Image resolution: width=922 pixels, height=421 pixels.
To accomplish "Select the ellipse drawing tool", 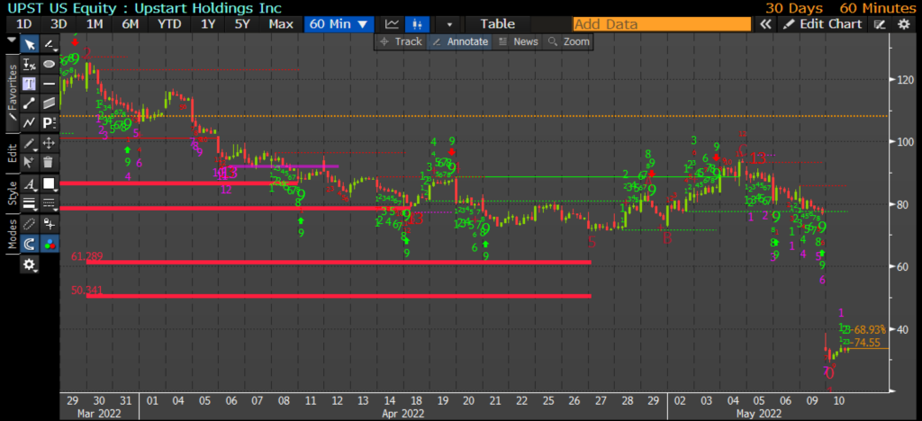I will [50, 65].
